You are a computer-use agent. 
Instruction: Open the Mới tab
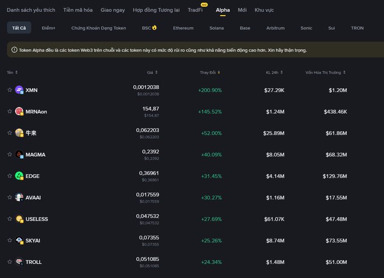tap(242, 10)
